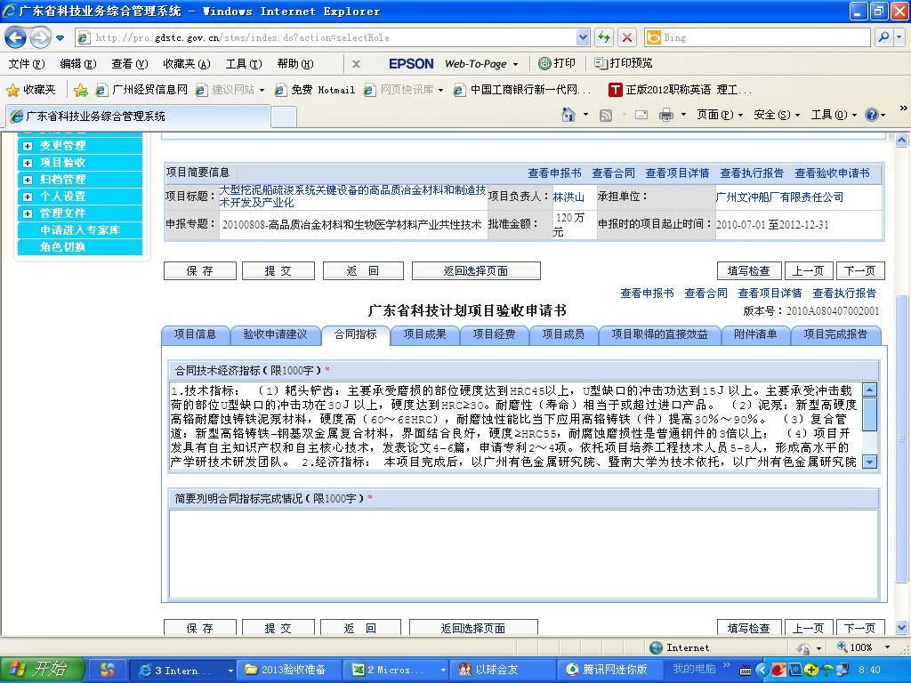Expand the 个人设置 sidebar node

pos(28,197)
